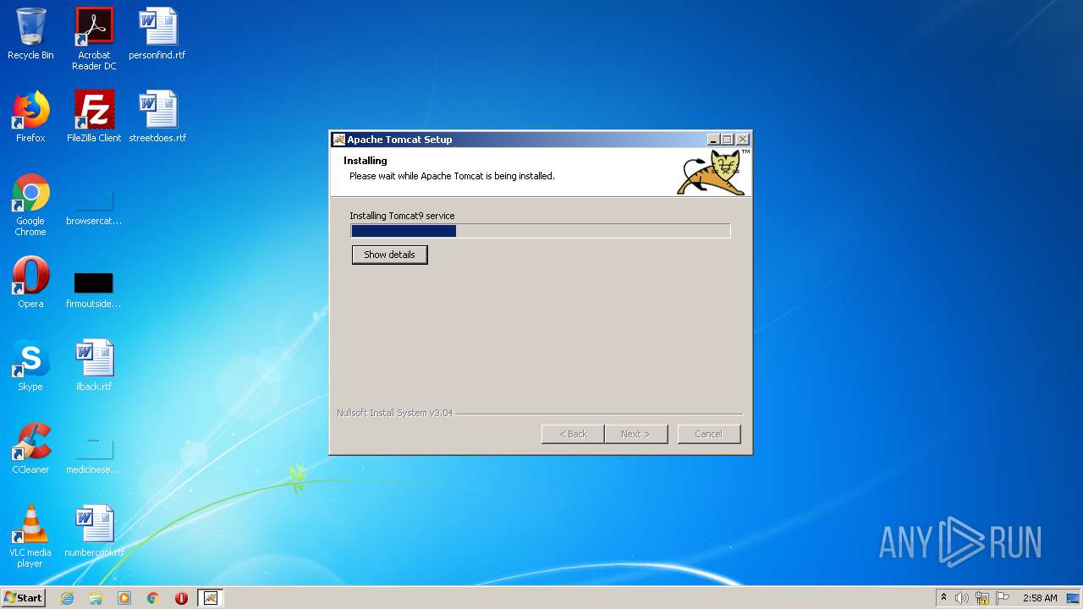Open Internet Explorer from taskbar
The image size is (1083, 609).
[67, 598]
